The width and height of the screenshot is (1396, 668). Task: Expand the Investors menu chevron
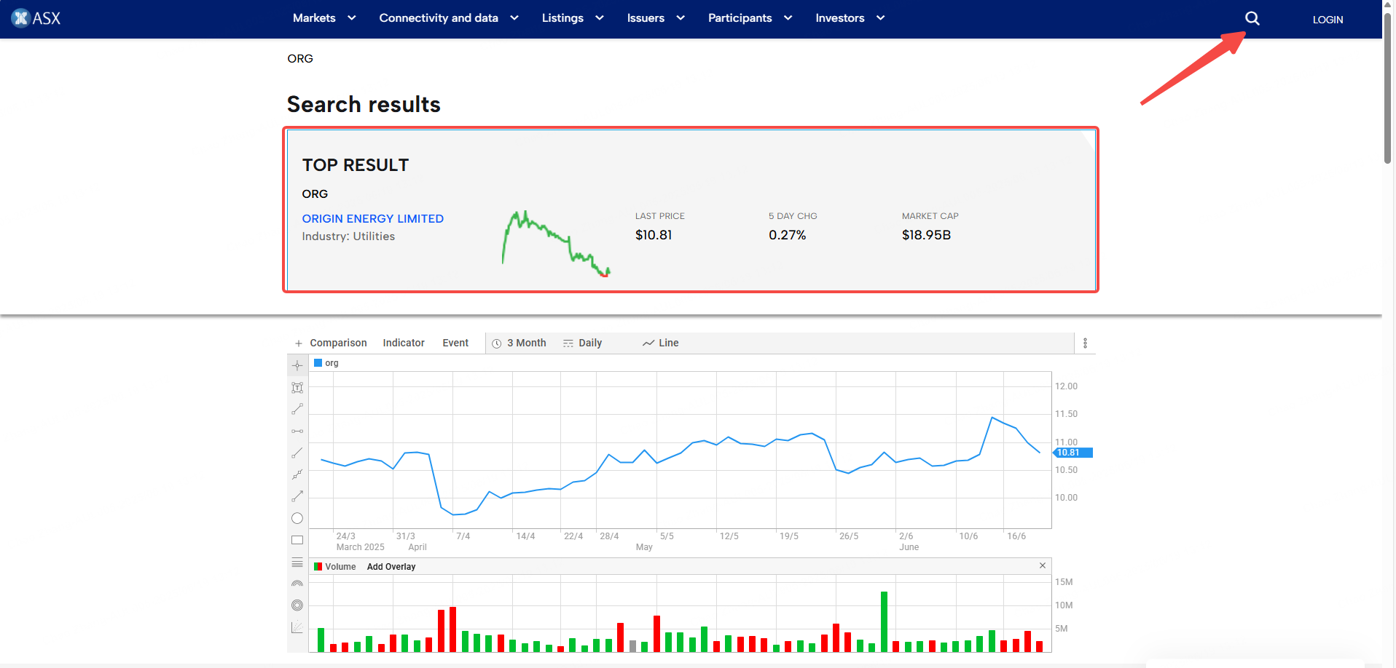pos(880,18)
